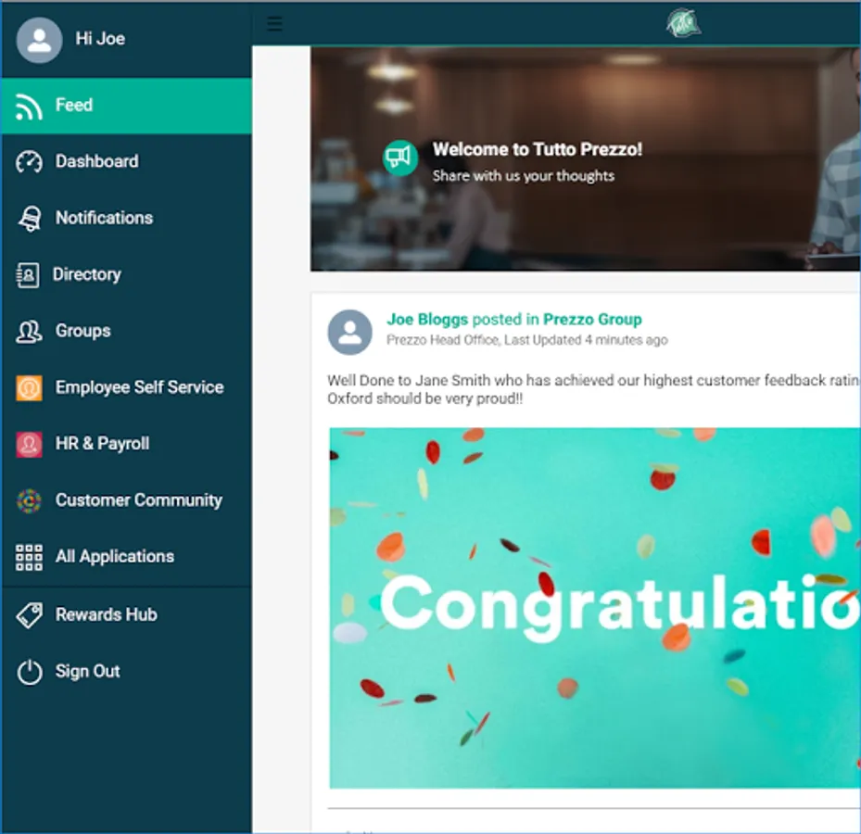The image size is (861, 834).
Task: Show All Applications
Action: pos(126,557)
